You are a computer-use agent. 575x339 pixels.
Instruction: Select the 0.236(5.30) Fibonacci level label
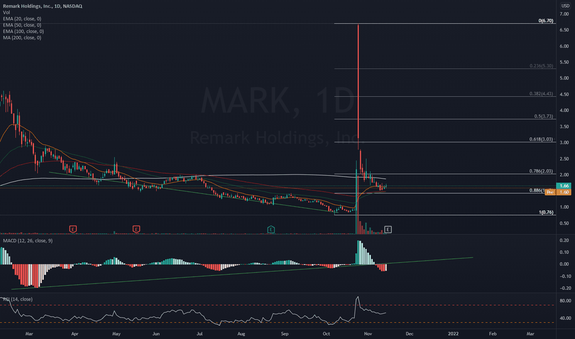[x=541, y=66]
